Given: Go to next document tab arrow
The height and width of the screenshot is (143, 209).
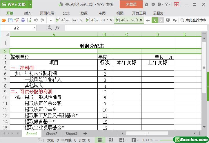Looking at the screenshot, I should (161, 20).
